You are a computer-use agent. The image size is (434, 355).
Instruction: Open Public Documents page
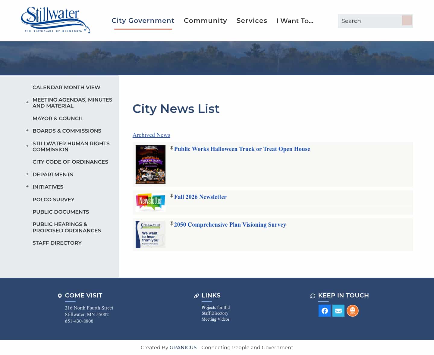pos(61,212)
